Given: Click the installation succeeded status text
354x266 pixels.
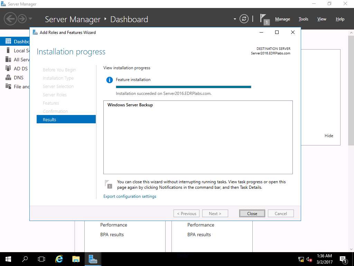Looking at the screenshot, I should [x=164, y=94].
